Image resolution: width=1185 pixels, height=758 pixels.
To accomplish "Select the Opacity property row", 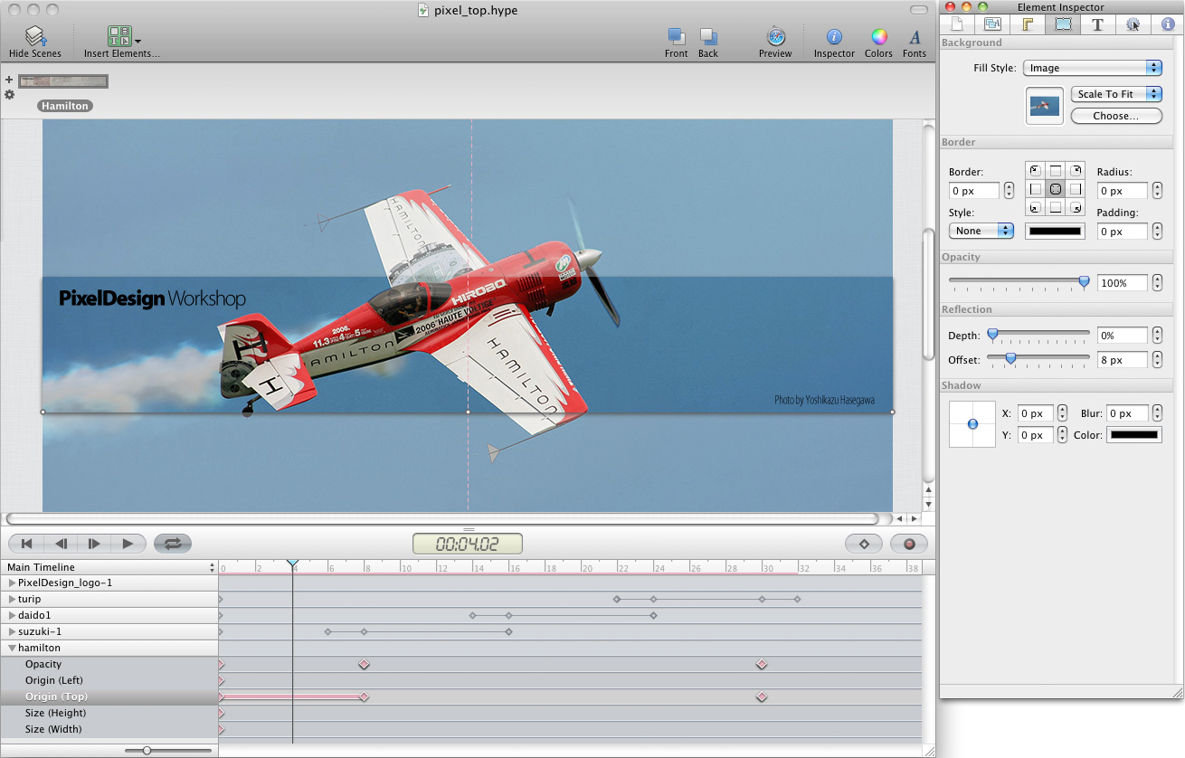I will [x=109, y=664].
